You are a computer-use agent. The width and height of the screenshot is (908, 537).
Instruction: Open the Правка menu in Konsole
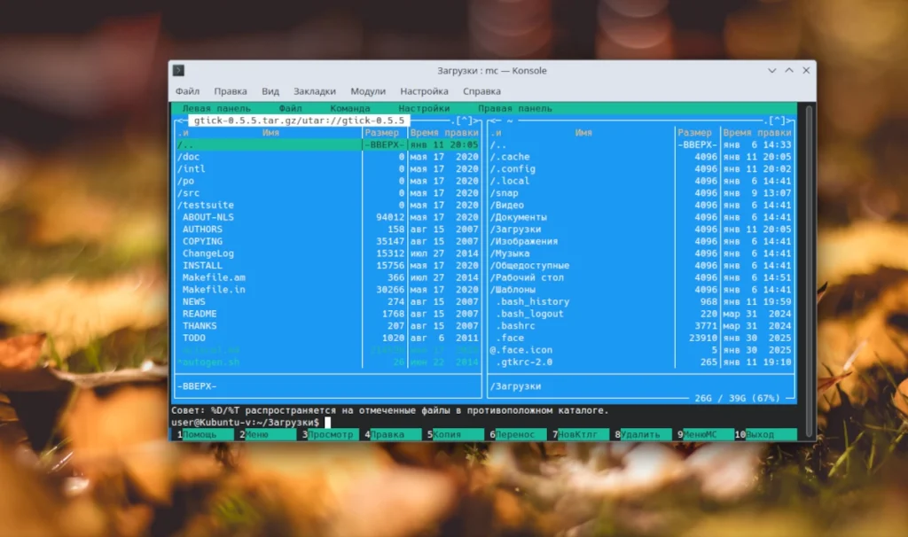point(231,91)
